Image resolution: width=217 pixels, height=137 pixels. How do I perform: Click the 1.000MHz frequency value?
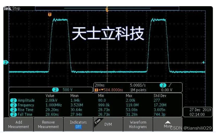[x=54, y=105]
